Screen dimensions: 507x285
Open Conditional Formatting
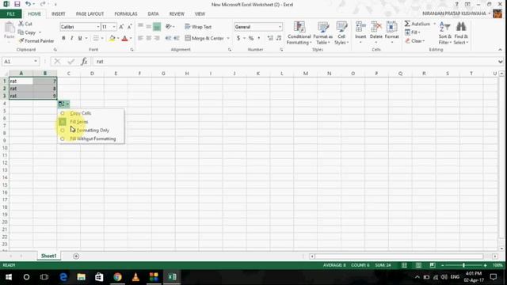[299, 33]
